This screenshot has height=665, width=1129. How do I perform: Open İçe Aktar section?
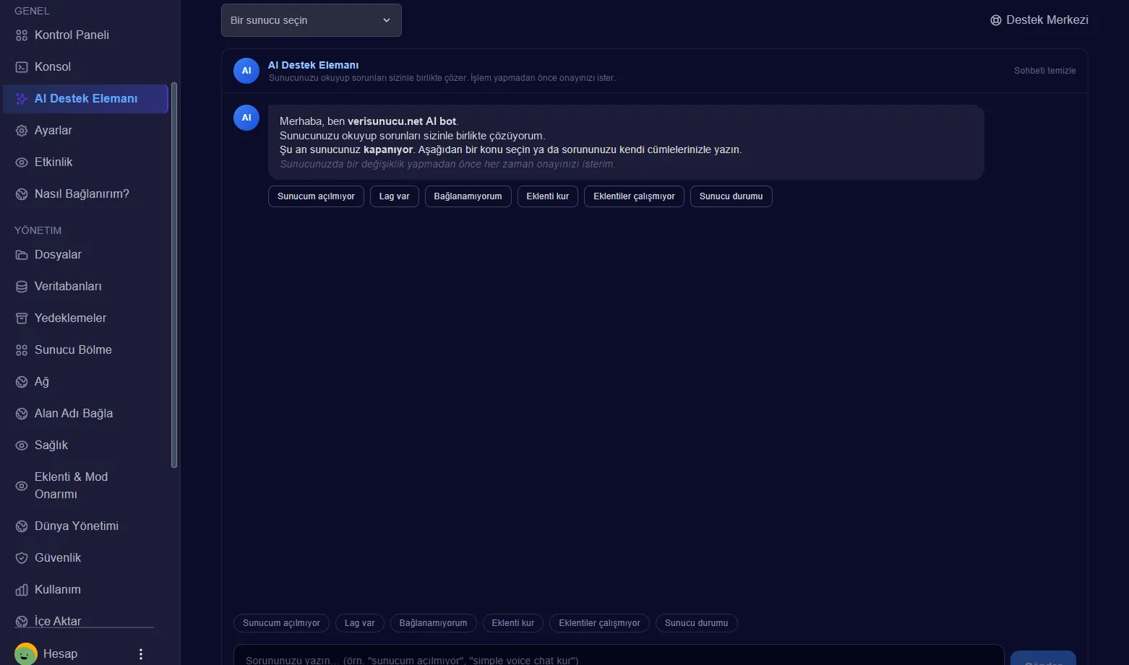tap(58, 621)
